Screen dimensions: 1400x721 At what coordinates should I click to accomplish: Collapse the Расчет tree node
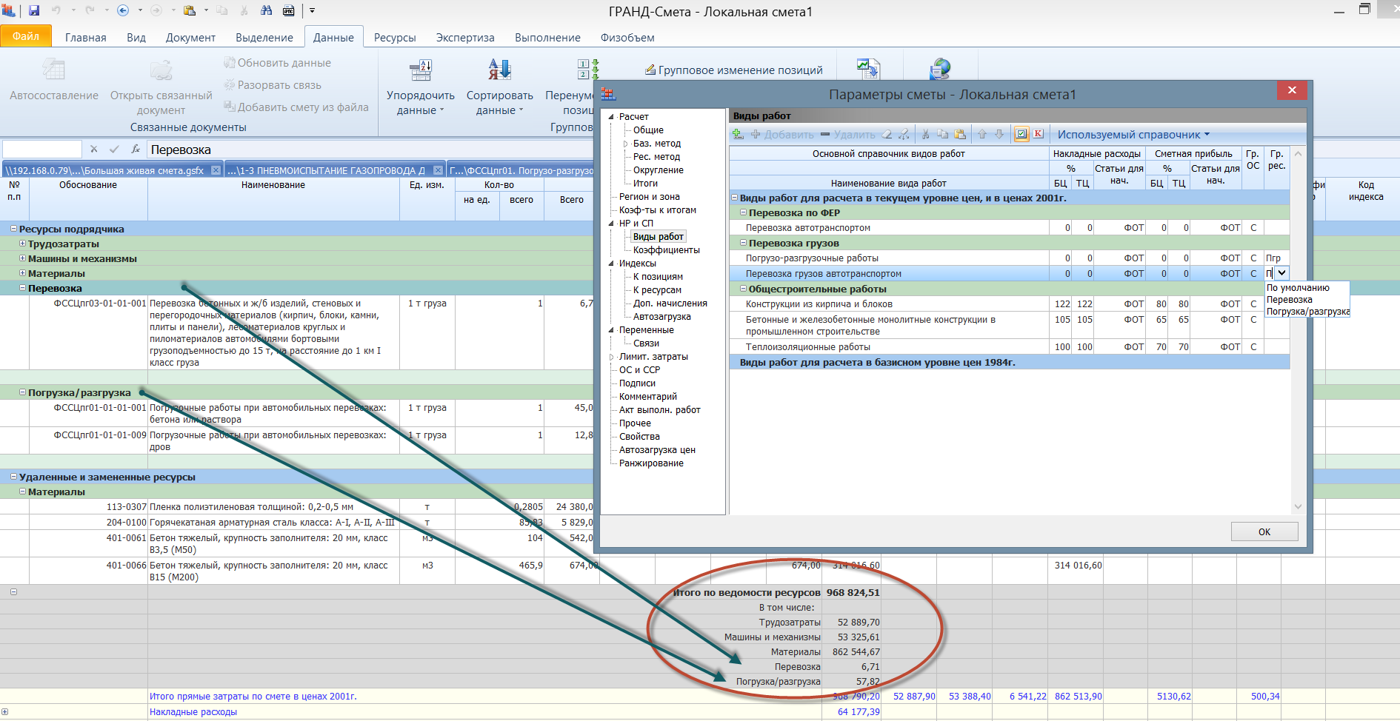pos(612,117)
